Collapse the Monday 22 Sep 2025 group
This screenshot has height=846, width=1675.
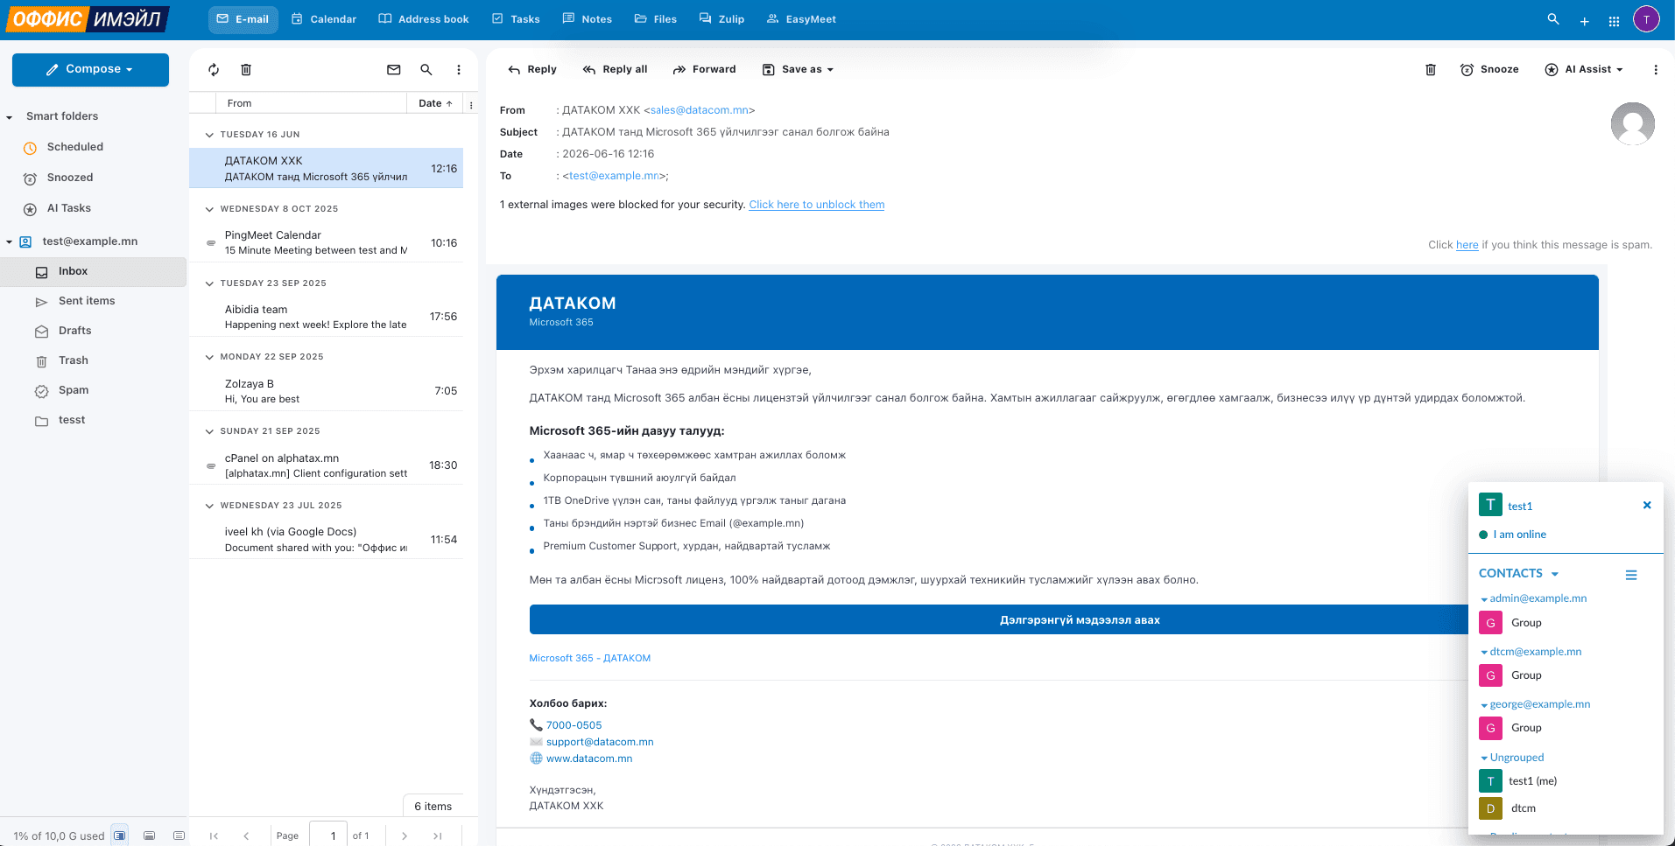coord(209,357)
